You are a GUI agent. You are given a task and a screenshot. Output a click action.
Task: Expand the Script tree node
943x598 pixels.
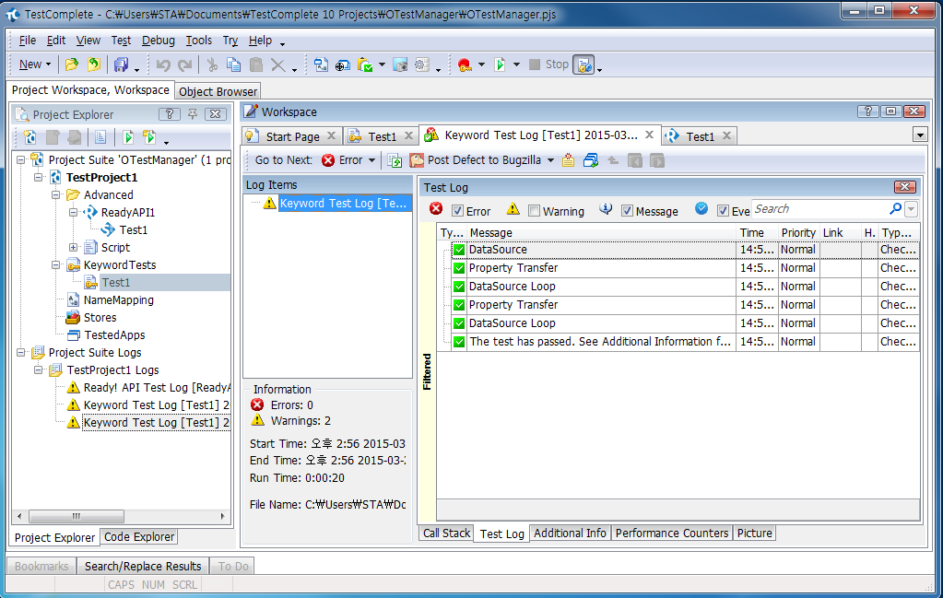click(x=74, y=247)
